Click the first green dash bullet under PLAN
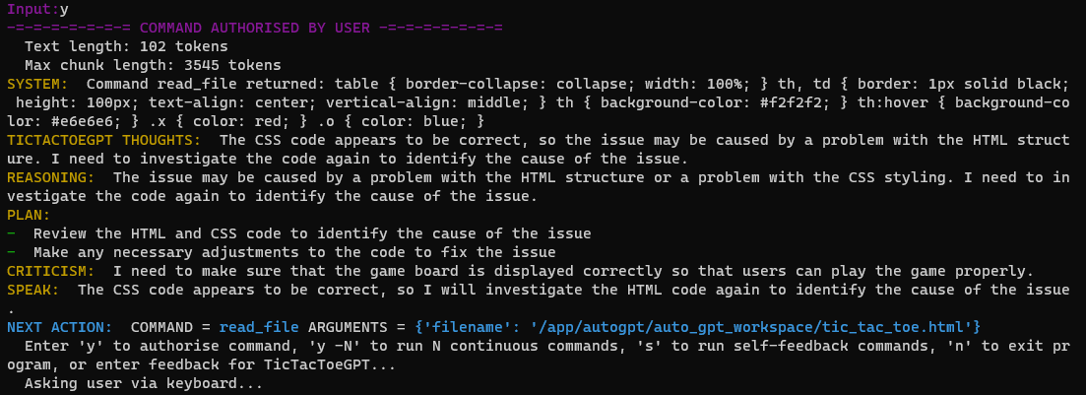The height and width of the screenshot is (395, 1086). point(11,233)
